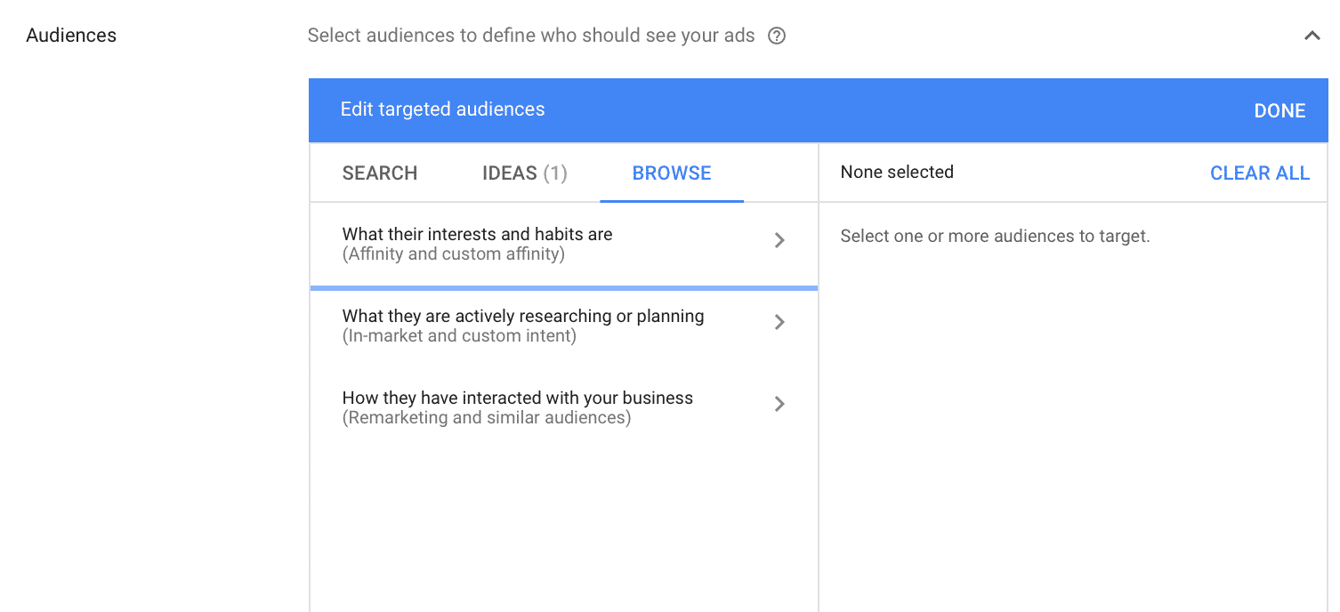Click the 'What their interests and habits are' text
The image size is (1340, 612).
click(x=478, y=235)
